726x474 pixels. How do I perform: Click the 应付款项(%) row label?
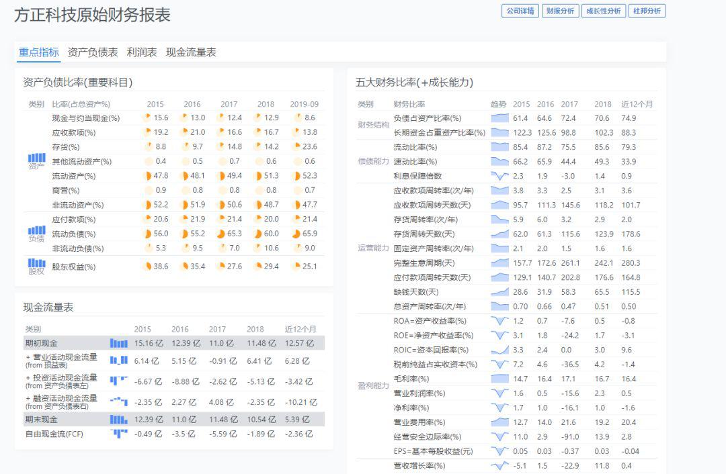[x=74, y=219]
